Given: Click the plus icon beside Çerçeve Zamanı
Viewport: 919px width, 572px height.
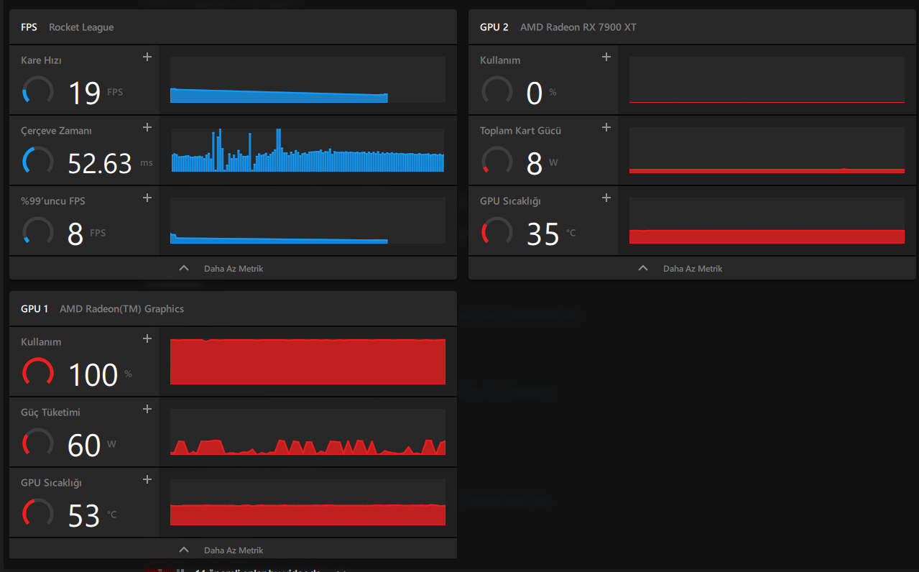Looking at the screenshot, I should 147,127.
